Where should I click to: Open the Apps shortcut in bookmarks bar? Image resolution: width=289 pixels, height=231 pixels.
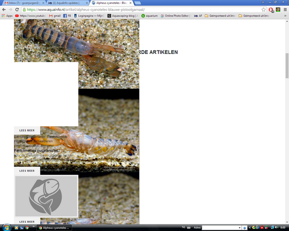7,15
